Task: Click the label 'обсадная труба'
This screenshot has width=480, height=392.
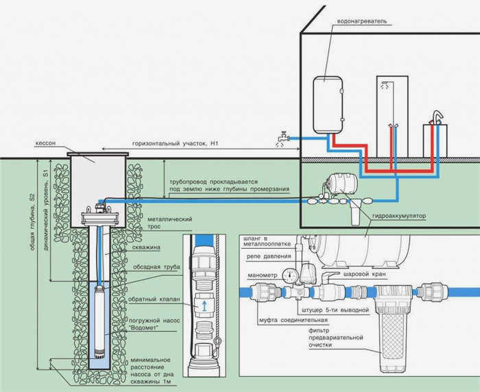Action: [156, 267]
